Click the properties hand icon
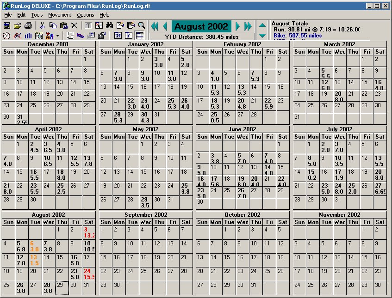The width and height of the screenshot is (392, 298). click(x=102, y=36)
